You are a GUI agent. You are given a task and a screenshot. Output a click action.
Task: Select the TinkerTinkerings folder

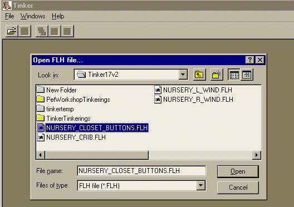pyautogui.click(x=63, y=118)
